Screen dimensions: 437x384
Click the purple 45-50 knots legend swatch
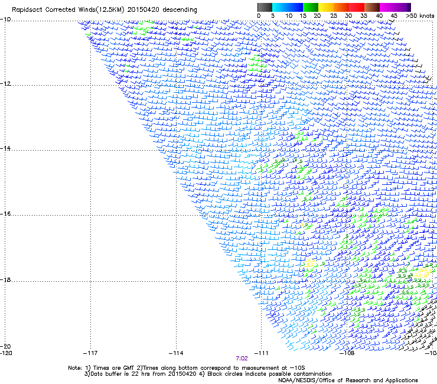pos(402,7)
